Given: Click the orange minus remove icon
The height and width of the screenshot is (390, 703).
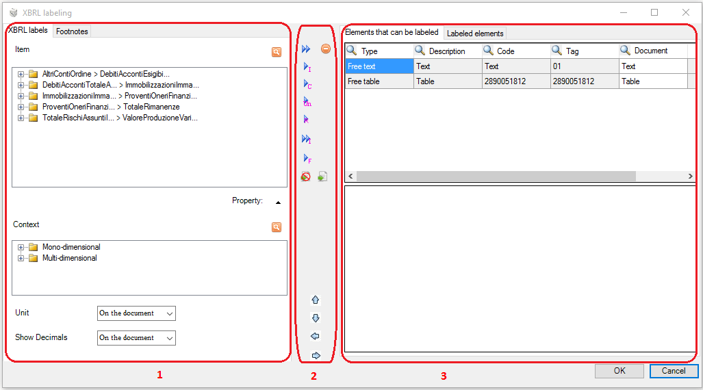Looking at the screenshot, I should pos(326,49).
